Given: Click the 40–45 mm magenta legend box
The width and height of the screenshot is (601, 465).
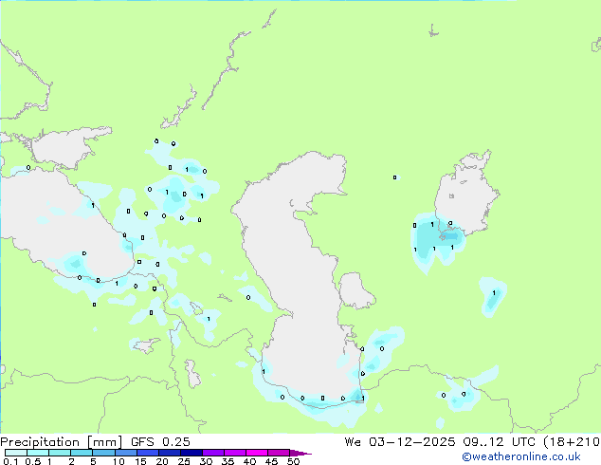Looking at the screenshot, I should pos(257,453).
